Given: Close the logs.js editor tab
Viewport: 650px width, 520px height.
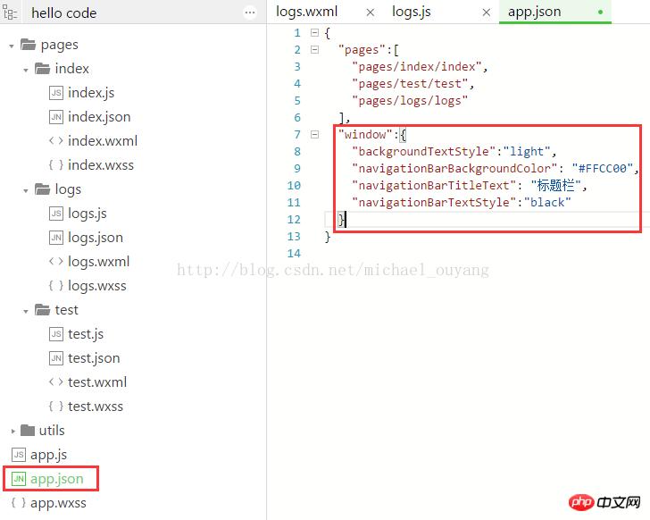Looking at the screenshot, I should (x=487, y=13).
